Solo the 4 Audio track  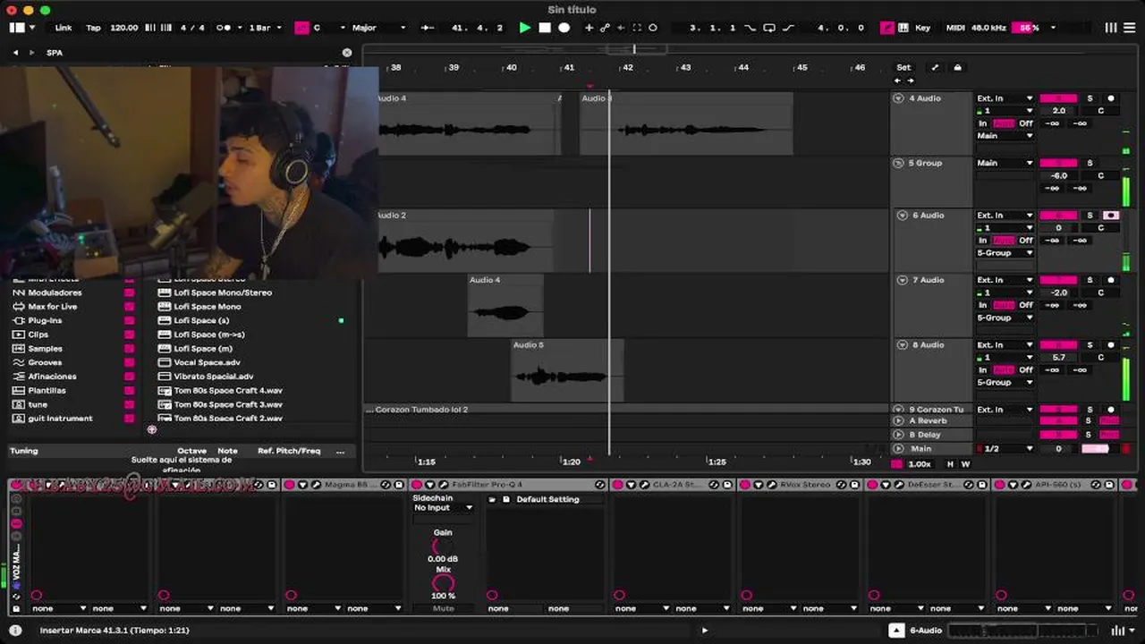pyautogui.click(x=1090, y=98)
